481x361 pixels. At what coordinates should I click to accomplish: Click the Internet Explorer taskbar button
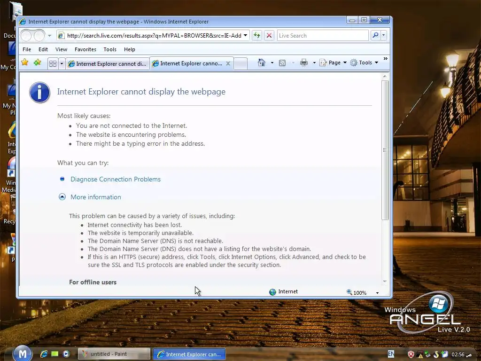pos(189,354)
